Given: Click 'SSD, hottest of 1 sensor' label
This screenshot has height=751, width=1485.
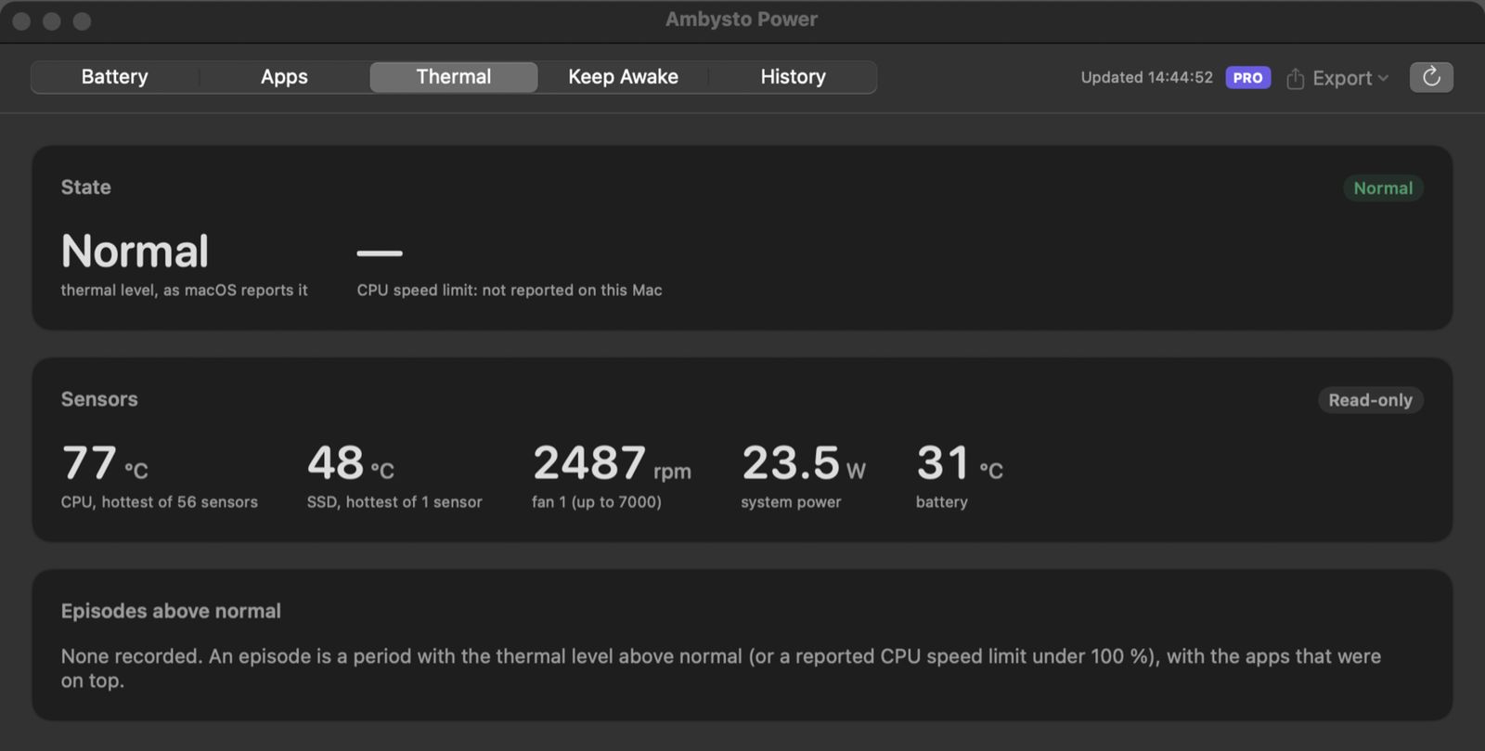Looking at the screenshot, I should 394,502.
